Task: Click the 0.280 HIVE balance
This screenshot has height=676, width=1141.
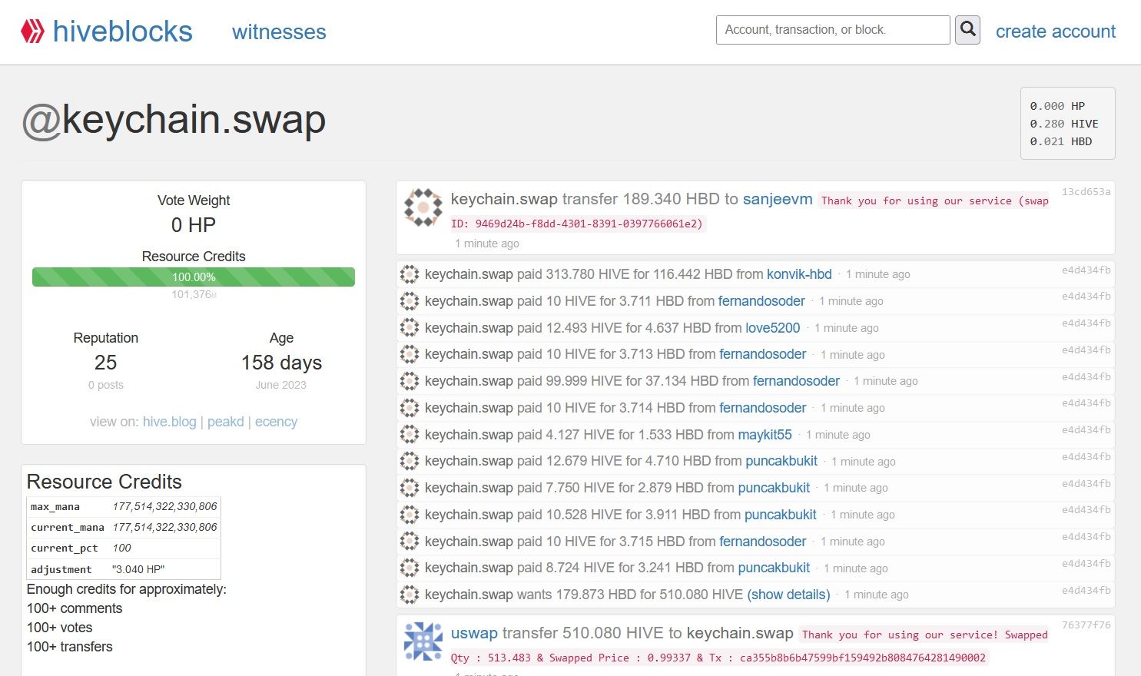Action: 1064,124
